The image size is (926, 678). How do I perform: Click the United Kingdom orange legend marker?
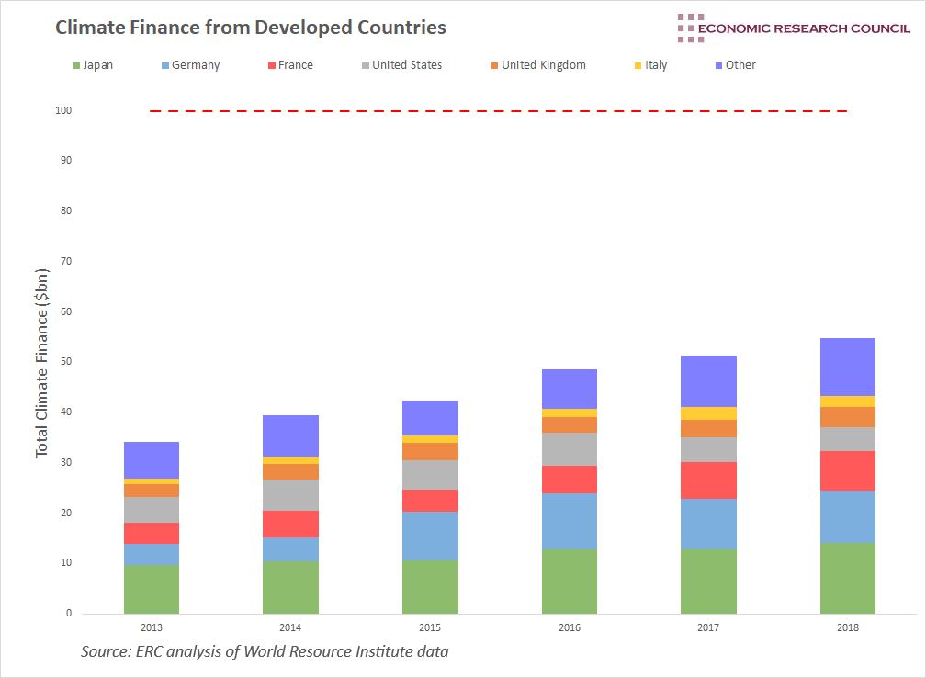[495, 65]
